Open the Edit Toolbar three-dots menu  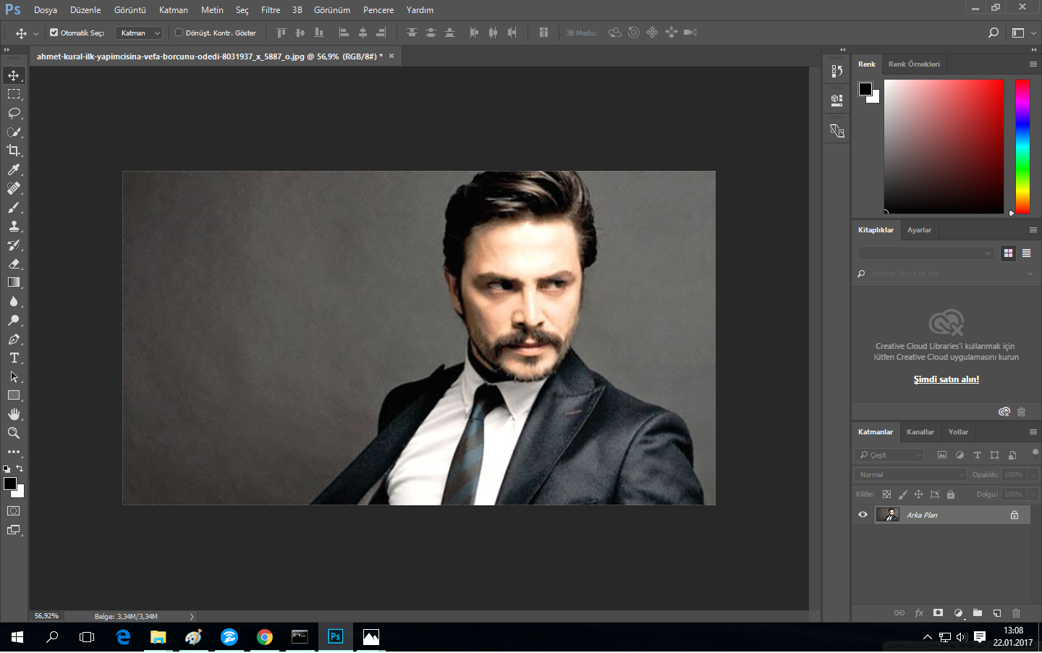14,452
